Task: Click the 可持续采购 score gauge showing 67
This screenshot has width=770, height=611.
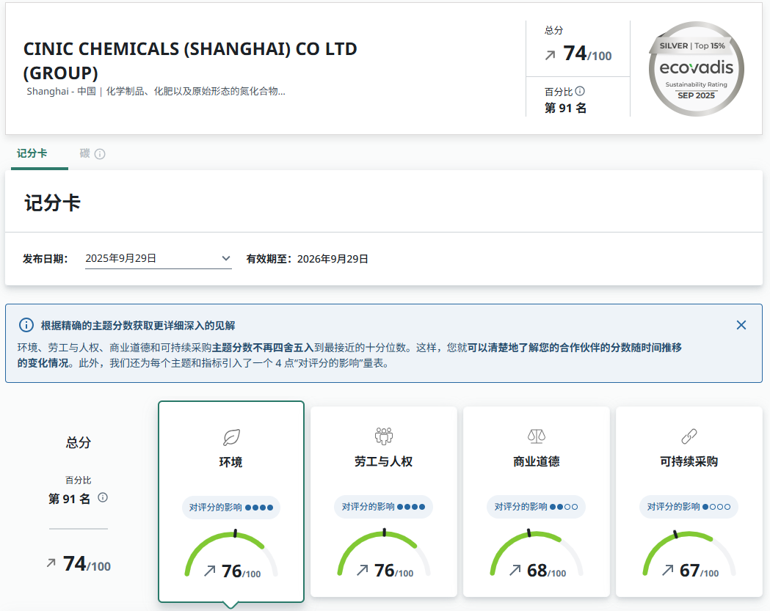Action: [689, 557]
